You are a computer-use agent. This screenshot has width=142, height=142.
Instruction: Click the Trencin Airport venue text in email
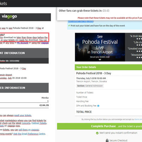(x=6, y=75)
